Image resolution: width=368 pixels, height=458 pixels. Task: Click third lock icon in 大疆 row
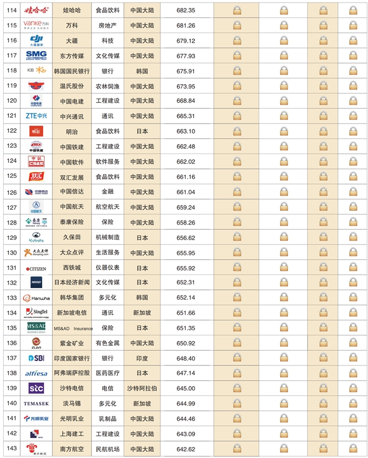[x=323, y=40]
